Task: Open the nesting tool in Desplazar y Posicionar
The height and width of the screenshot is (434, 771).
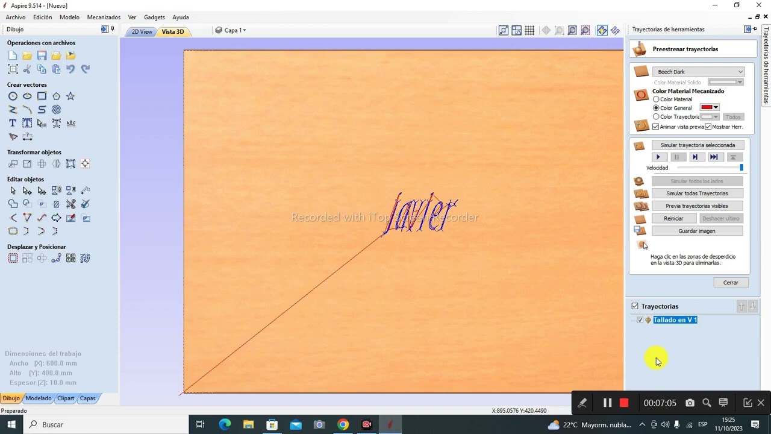Action: [x=85, y=258]
